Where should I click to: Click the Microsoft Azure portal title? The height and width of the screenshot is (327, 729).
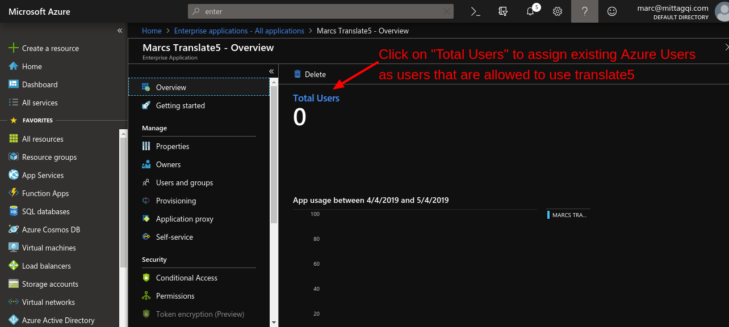coord(39,11)
